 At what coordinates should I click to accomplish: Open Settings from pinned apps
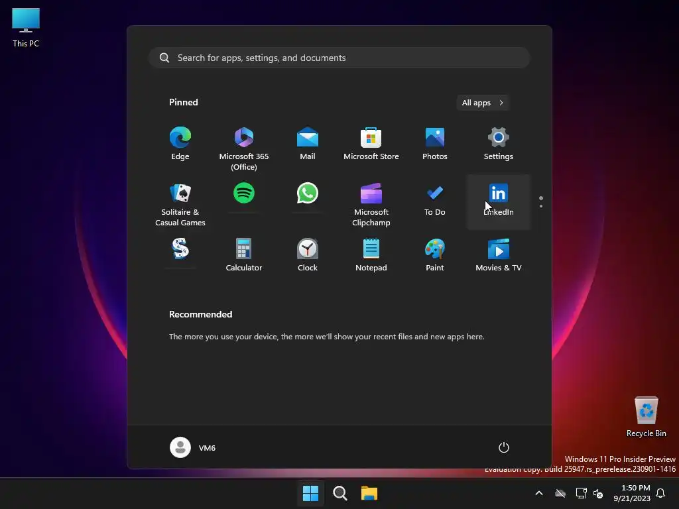click(499, 144)
